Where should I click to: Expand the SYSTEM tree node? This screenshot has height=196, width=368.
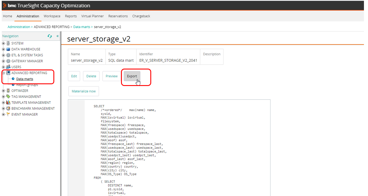pyautogui.click(x=3, y=43)
